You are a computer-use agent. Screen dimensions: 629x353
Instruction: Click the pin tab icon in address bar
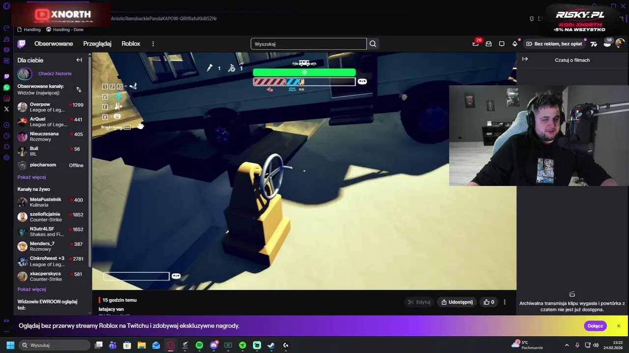[x=531, y=19]
